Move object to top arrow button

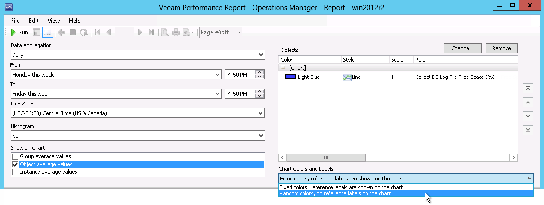click(528, 89)
